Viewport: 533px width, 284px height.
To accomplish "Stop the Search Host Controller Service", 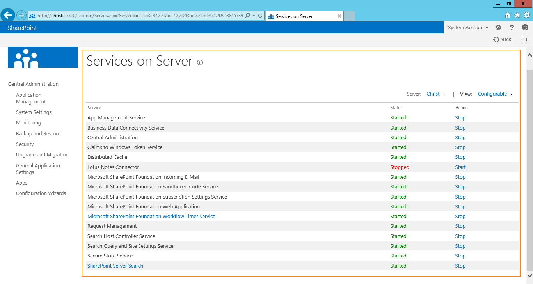I will (460, 236).
